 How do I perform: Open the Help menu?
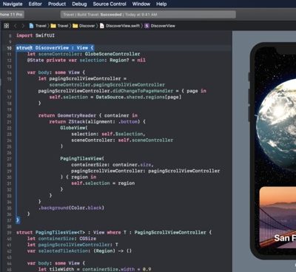(x=161, y=4)
